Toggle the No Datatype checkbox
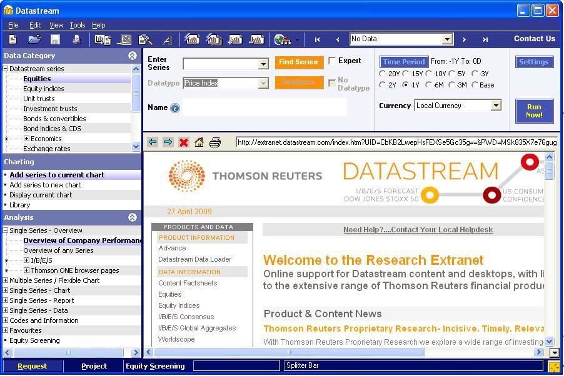 click(x=332, y=84)
